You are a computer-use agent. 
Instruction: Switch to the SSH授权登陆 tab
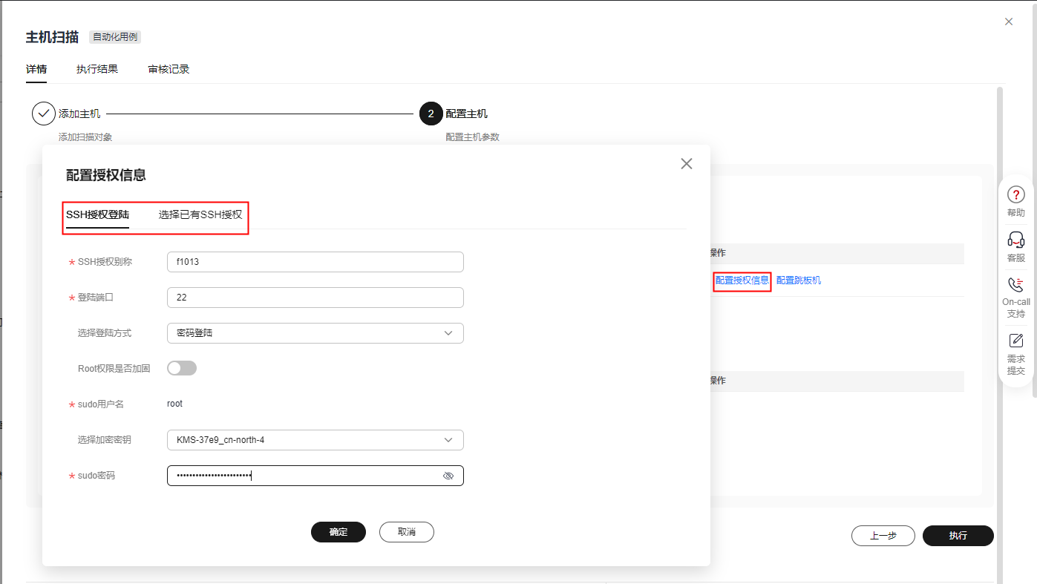click(x=97, y=215)
